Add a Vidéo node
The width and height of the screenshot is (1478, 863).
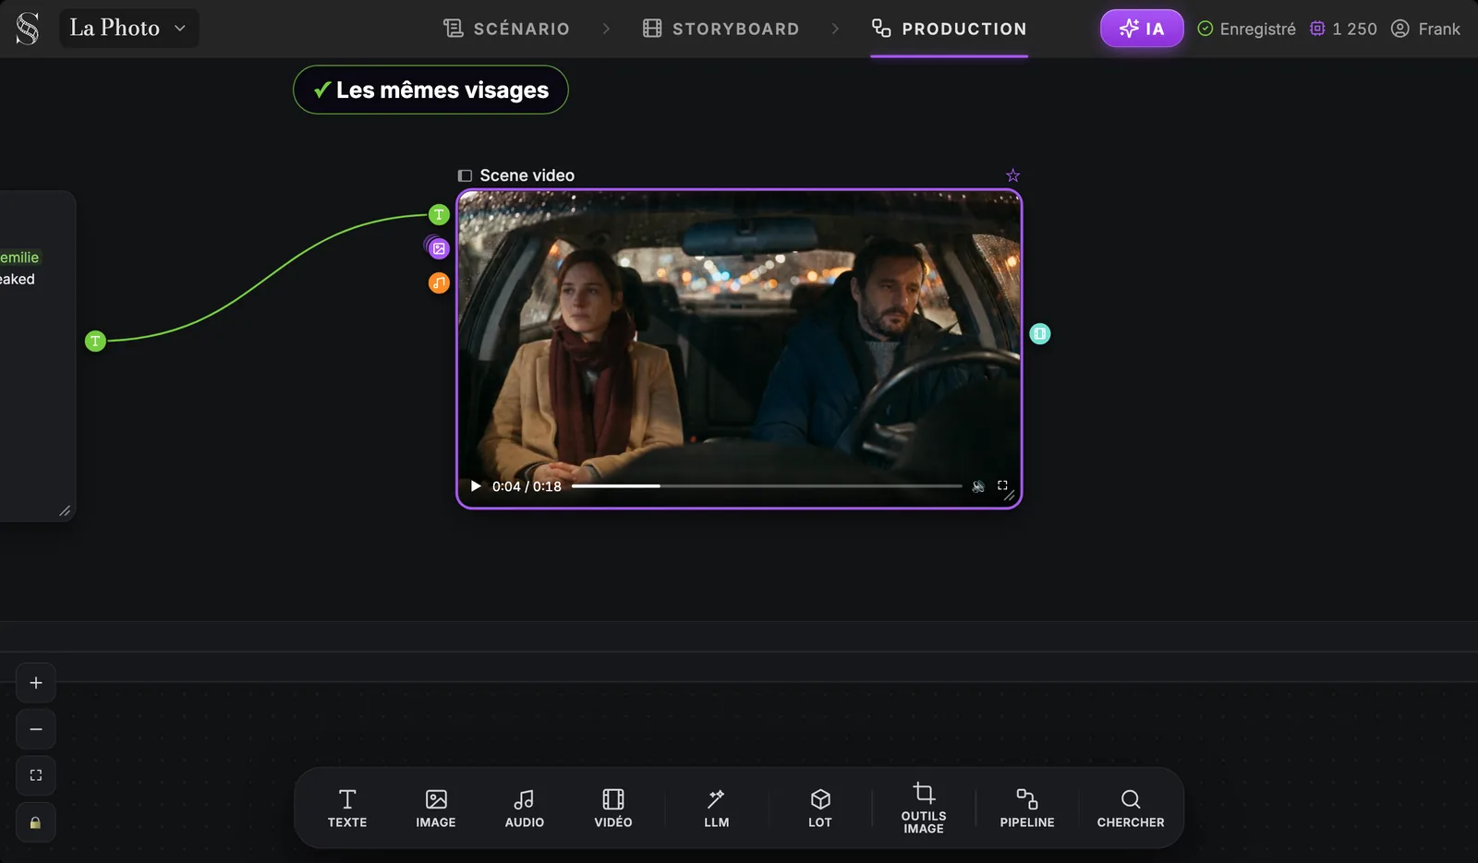613,808
